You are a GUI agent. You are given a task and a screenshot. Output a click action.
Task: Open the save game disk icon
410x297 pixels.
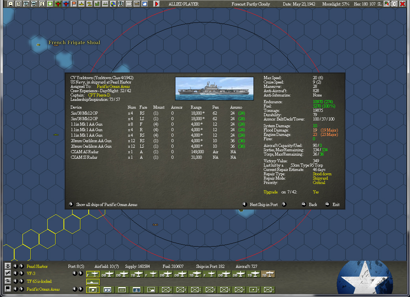(x=11, y=4)
